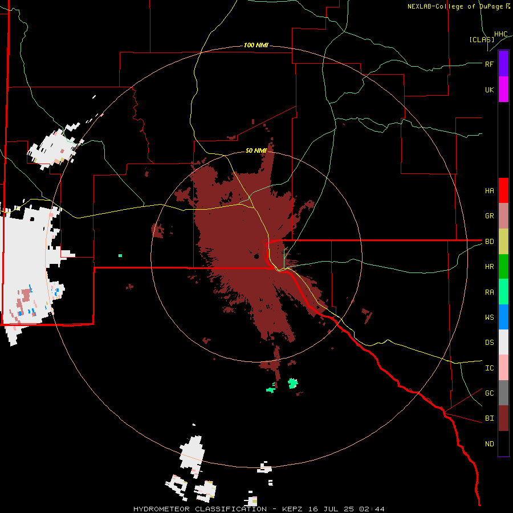Click the RA legend label
This screenshot has width=513, height=513.
(x=489, y=292)
